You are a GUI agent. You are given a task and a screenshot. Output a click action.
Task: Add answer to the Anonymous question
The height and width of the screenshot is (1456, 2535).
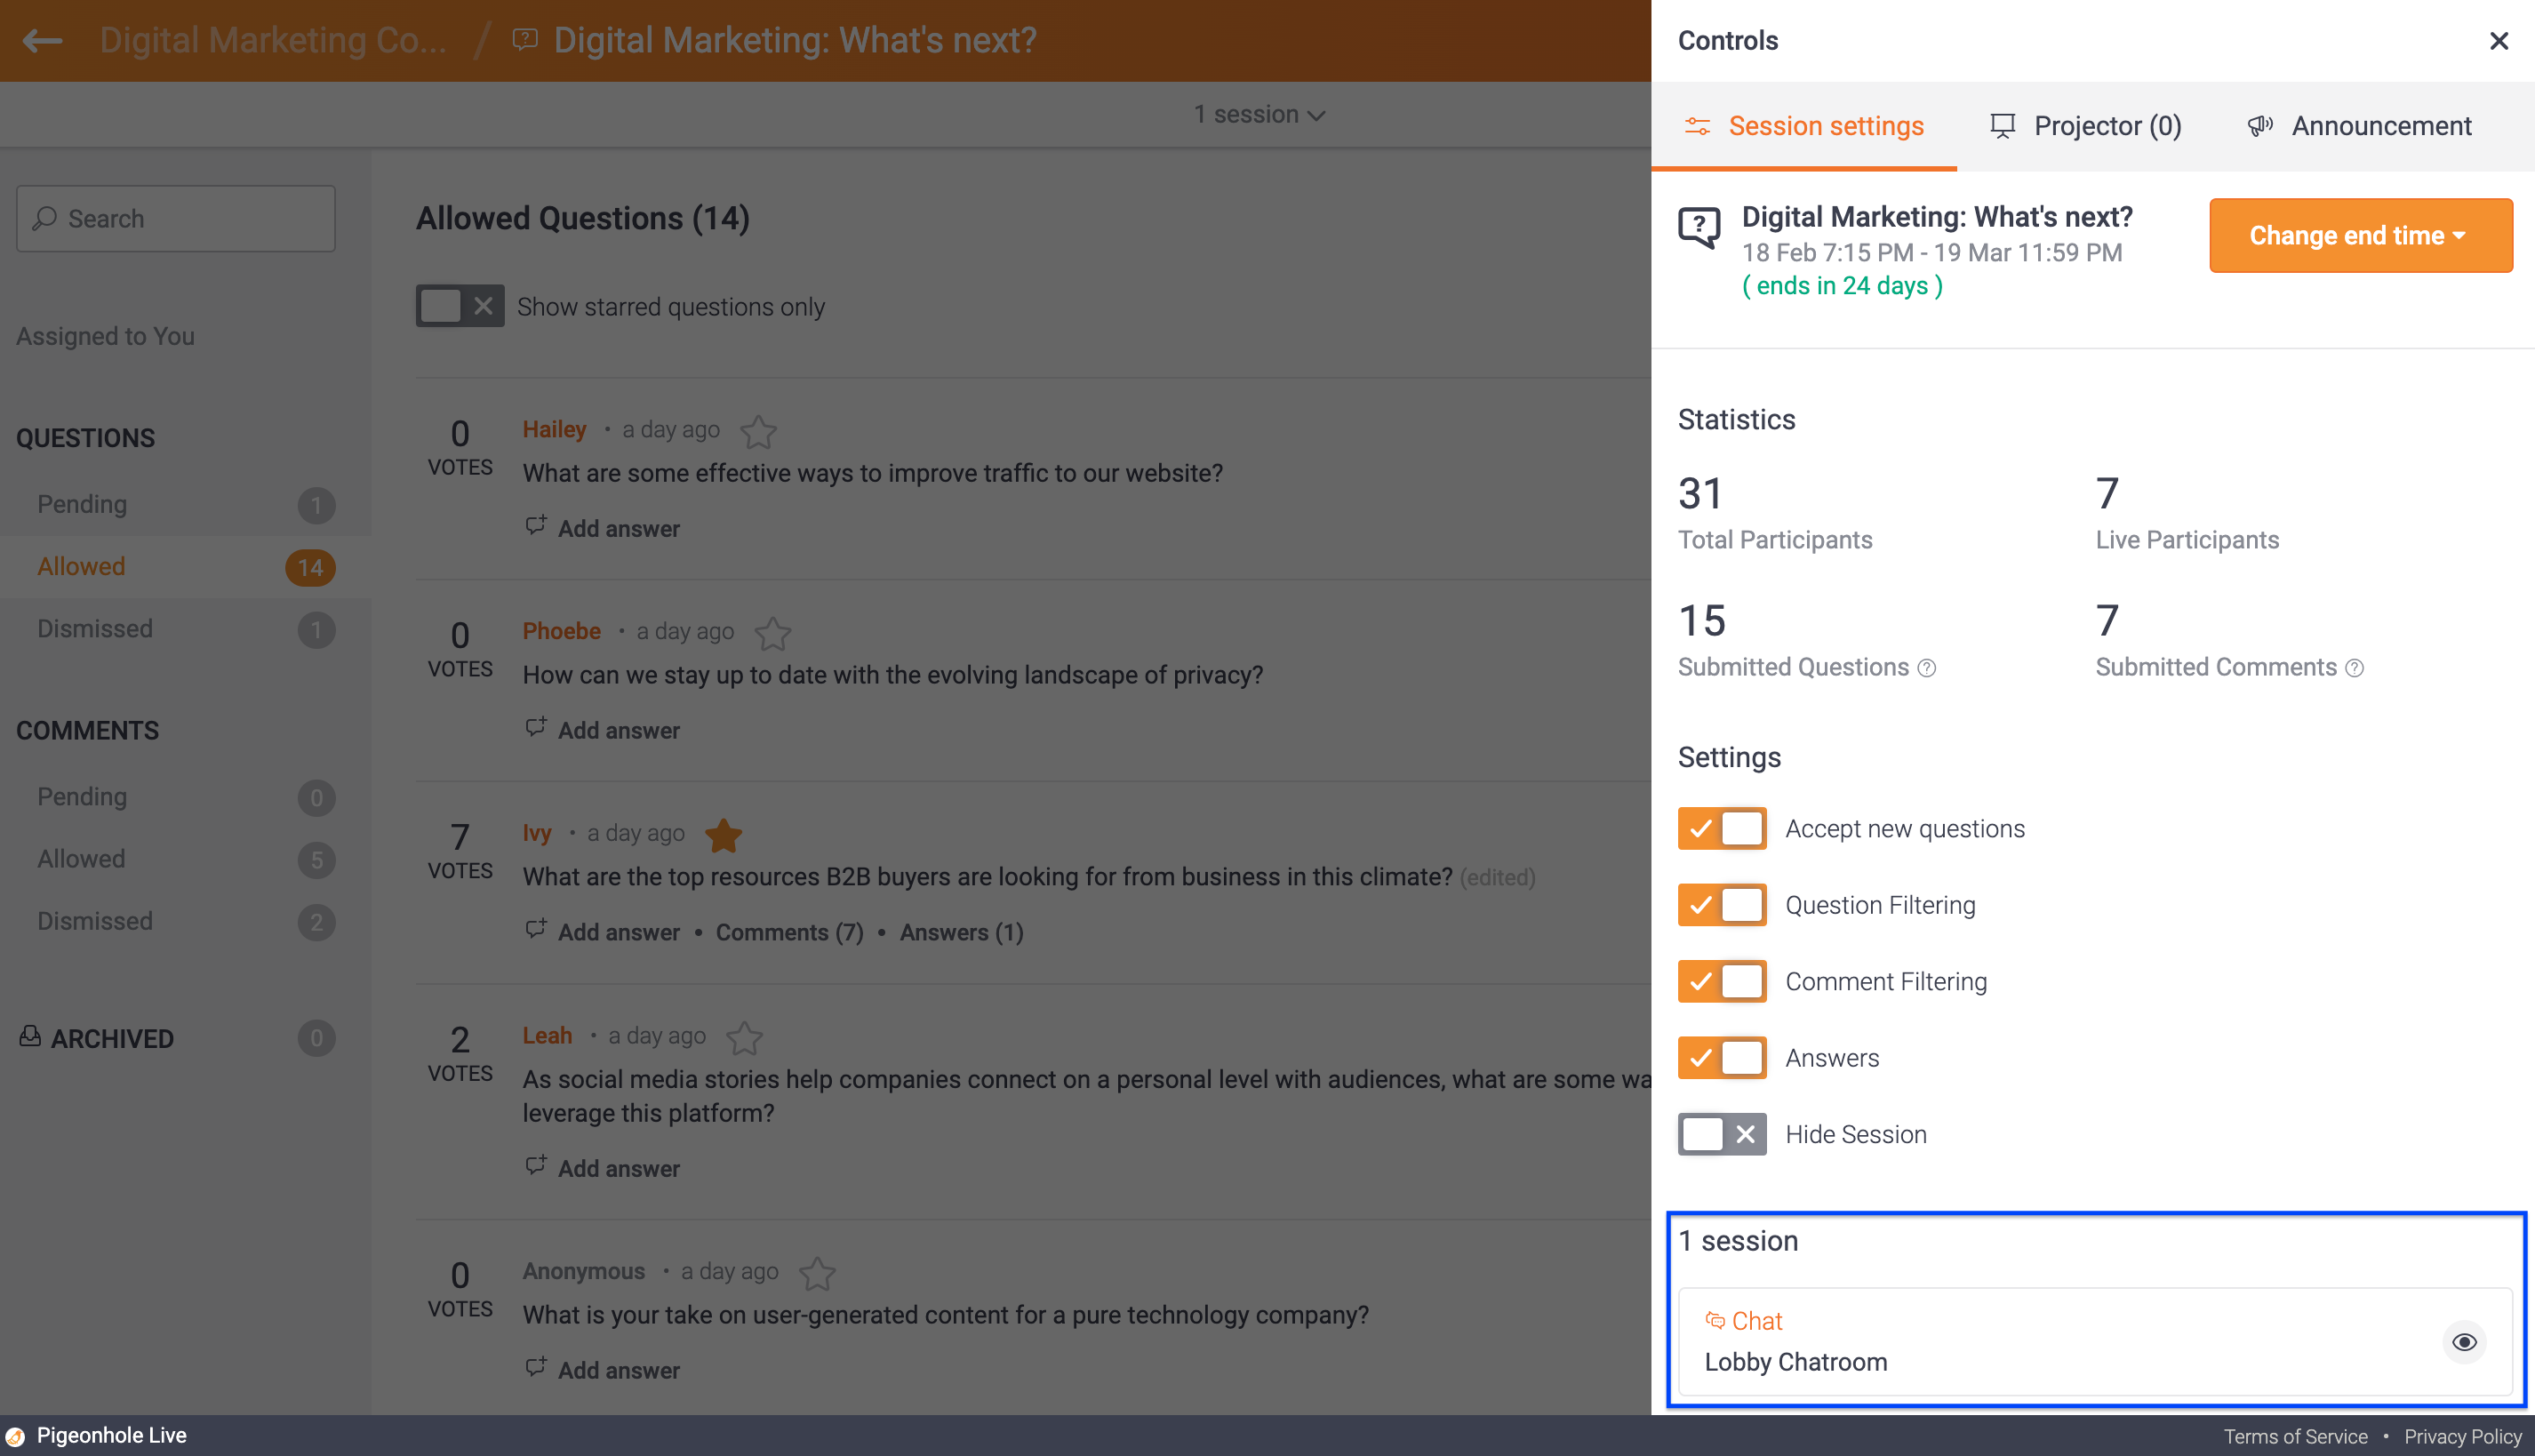tap(603, 1370)
